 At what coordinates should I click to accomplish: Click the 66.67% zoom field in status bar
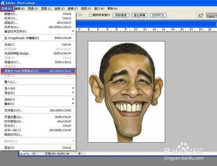[25, 154]
